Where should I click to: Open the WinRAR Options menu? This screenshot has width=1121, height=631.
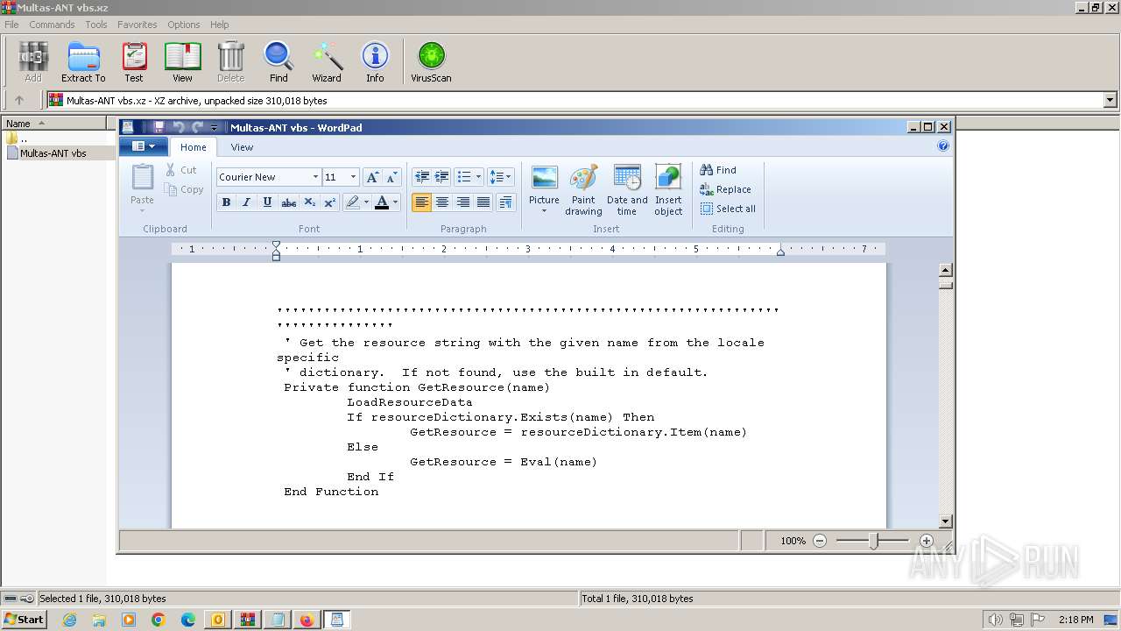[184, 25]
